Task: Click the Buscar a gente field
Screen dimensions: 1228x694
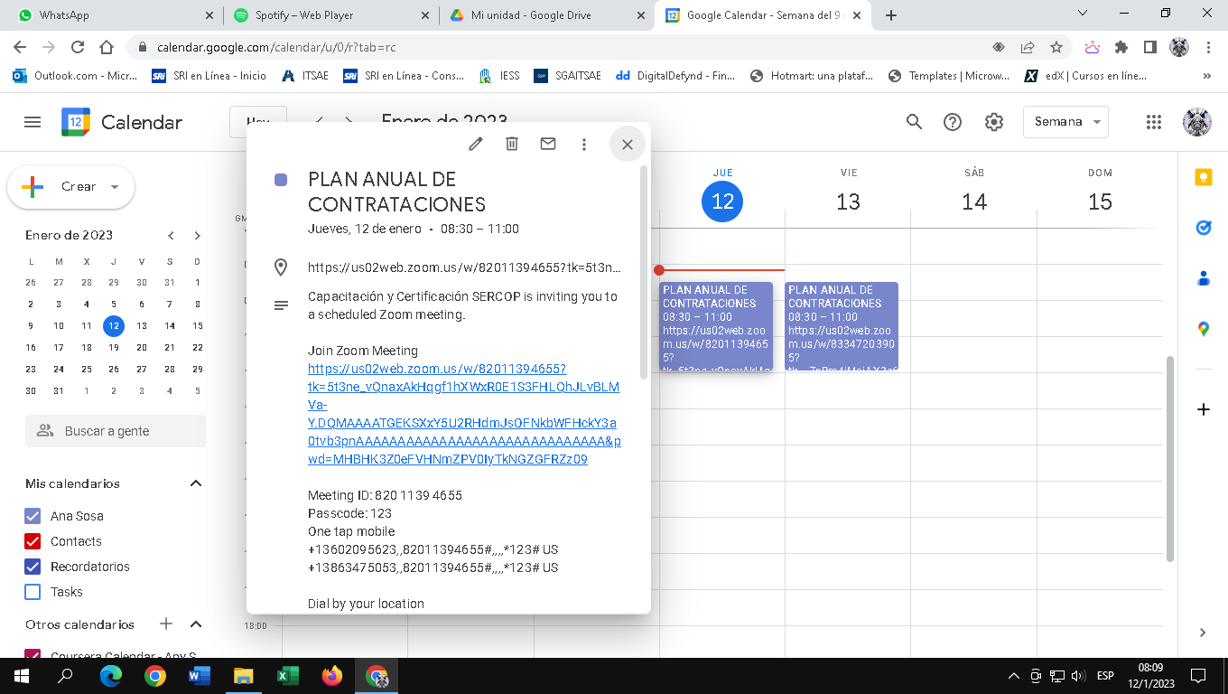Action: pyautogui.click(x=116, y=431)
